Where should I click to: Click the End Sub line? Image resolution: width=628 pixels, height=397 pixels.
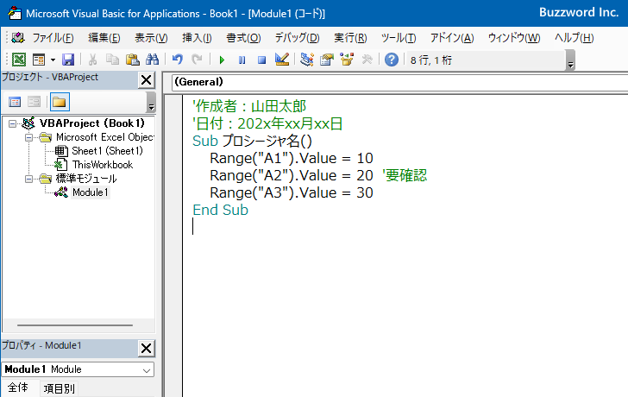(220, 210)
